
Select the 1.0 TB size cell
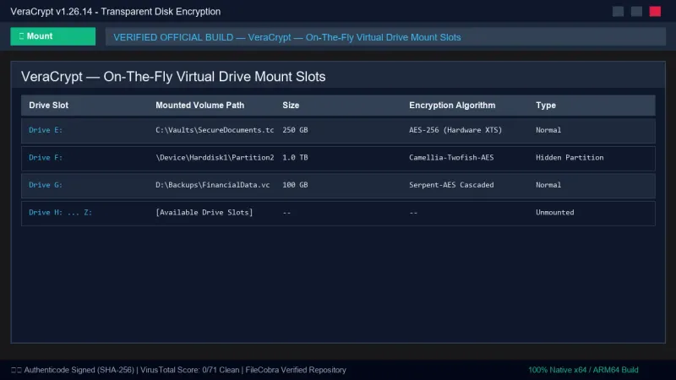click(x=295, y=158)
